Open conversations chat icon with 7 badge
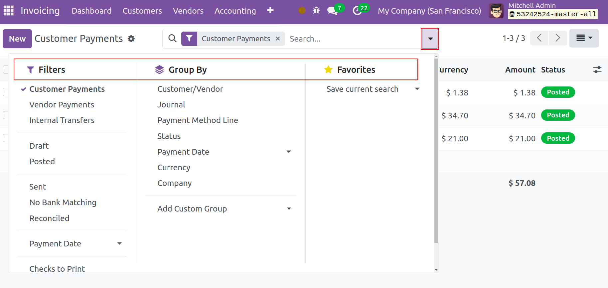This screenshot has height=288, width=608. (333, 11)
